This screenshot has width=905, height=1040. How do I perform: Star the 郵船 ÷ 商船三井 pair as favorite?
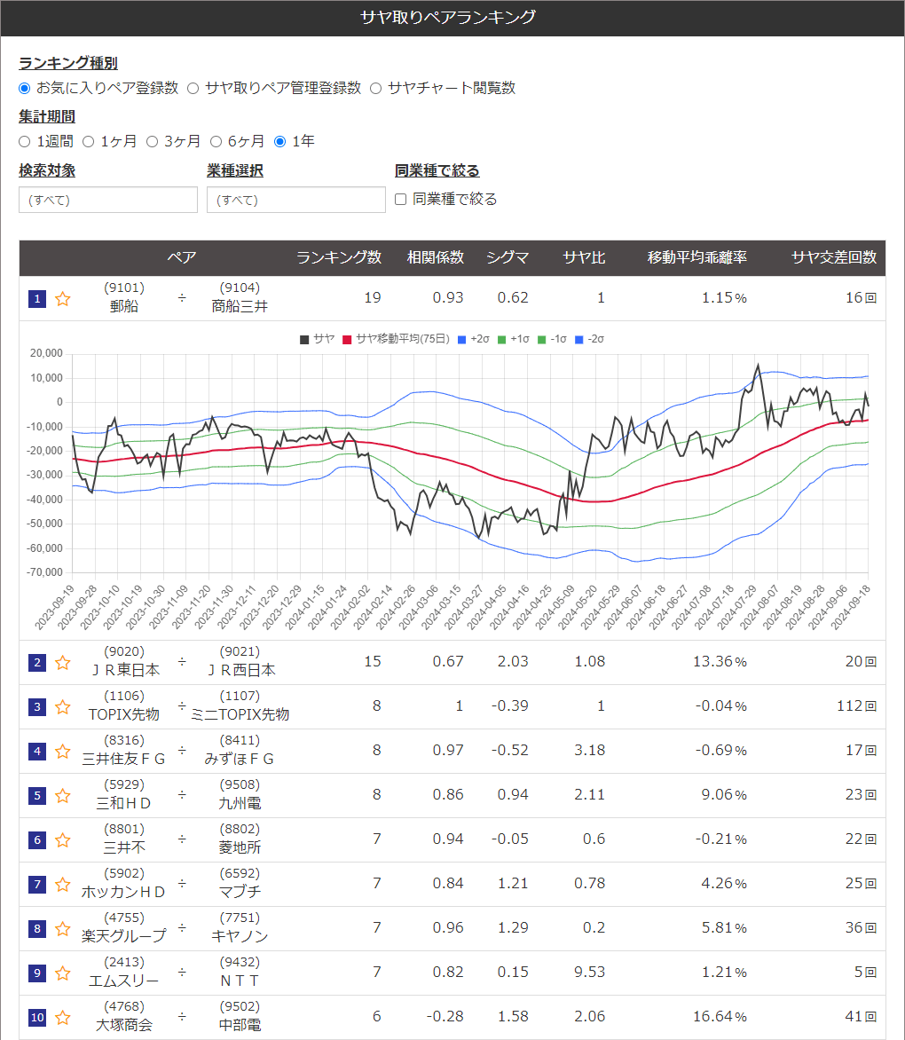pyautogui.click(x=63, y=299)
